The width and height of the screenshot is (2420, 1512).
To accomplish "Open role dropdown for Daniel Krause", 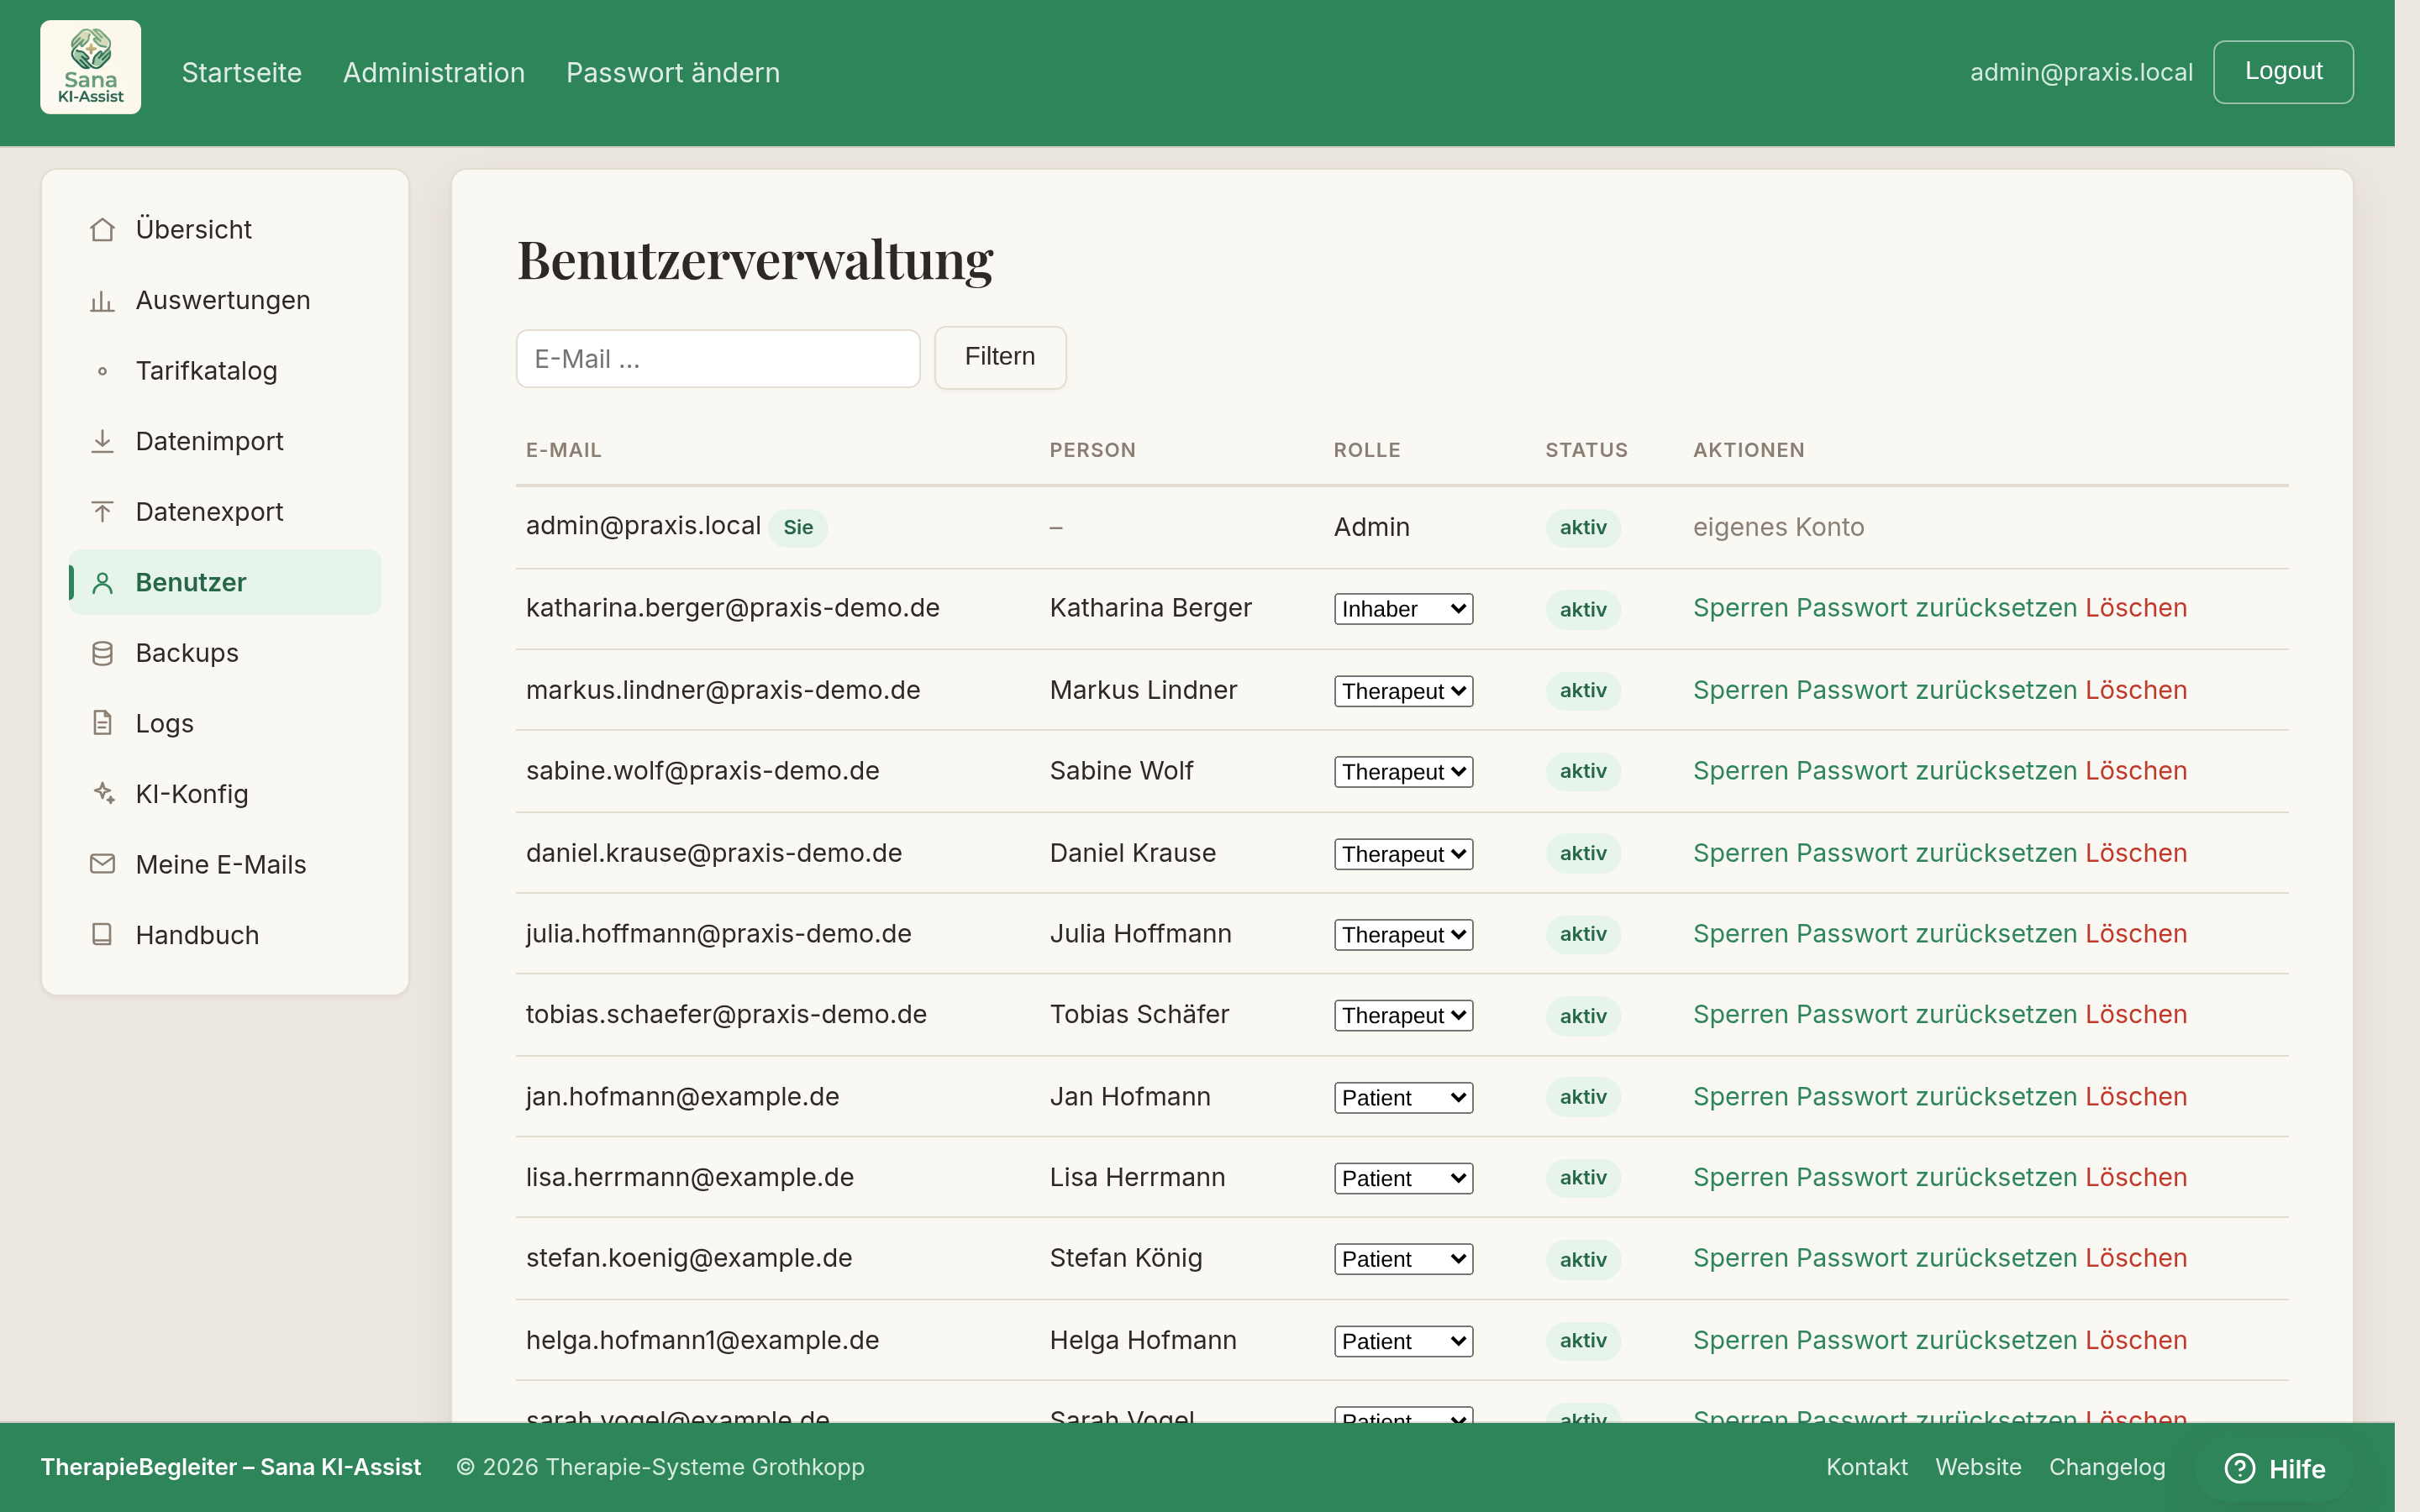I will 1403,854.
